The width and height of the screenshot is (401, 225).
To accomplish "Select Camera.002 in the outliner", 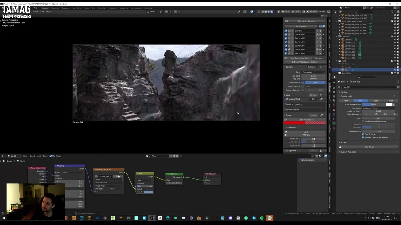I will click(x=350, y=46).
